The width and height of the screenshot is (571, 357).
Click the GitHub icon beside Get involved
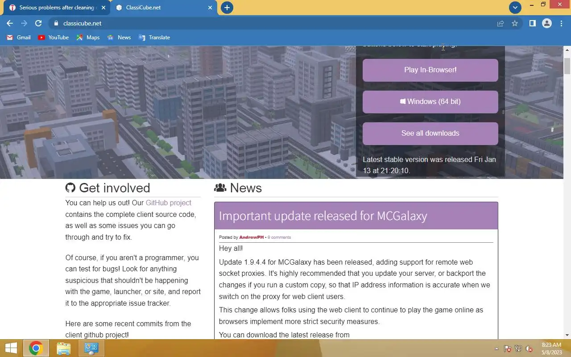point(70,188)
